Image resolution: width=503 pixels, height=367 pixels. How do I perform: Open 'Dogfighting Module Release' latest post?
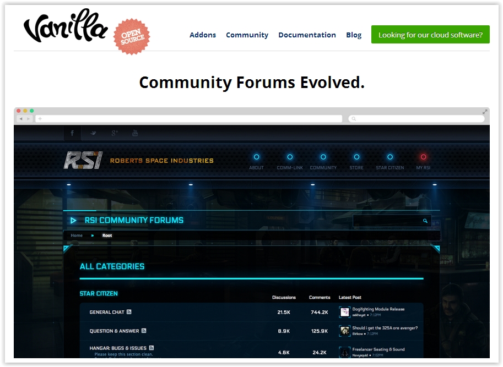378,309
